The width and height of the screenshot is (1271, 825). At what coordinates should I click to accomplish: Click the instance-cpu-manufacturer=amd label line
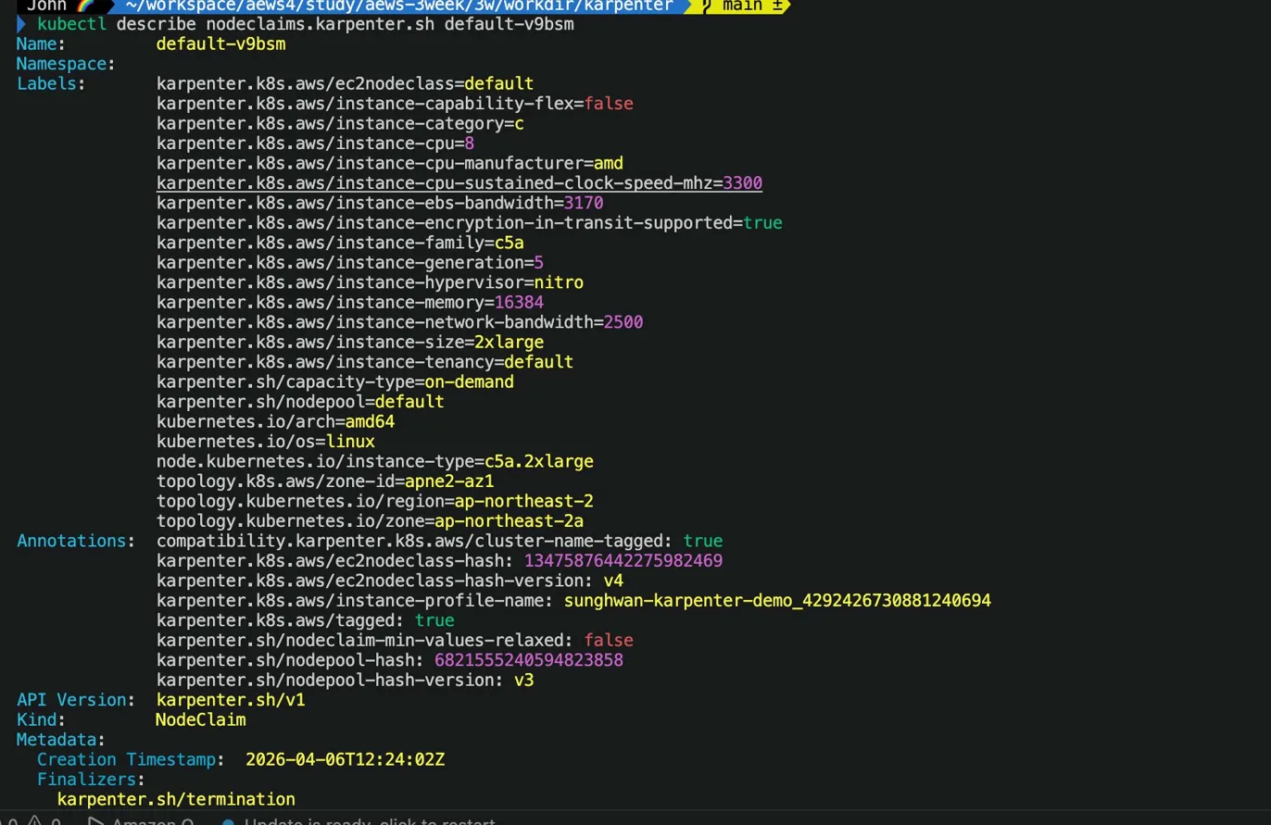tap(390, 163)
